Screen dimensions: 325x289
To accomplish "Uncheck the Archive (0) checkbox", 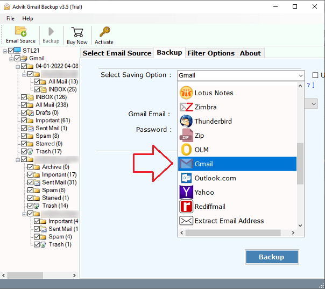I will (x=30, y=167).
